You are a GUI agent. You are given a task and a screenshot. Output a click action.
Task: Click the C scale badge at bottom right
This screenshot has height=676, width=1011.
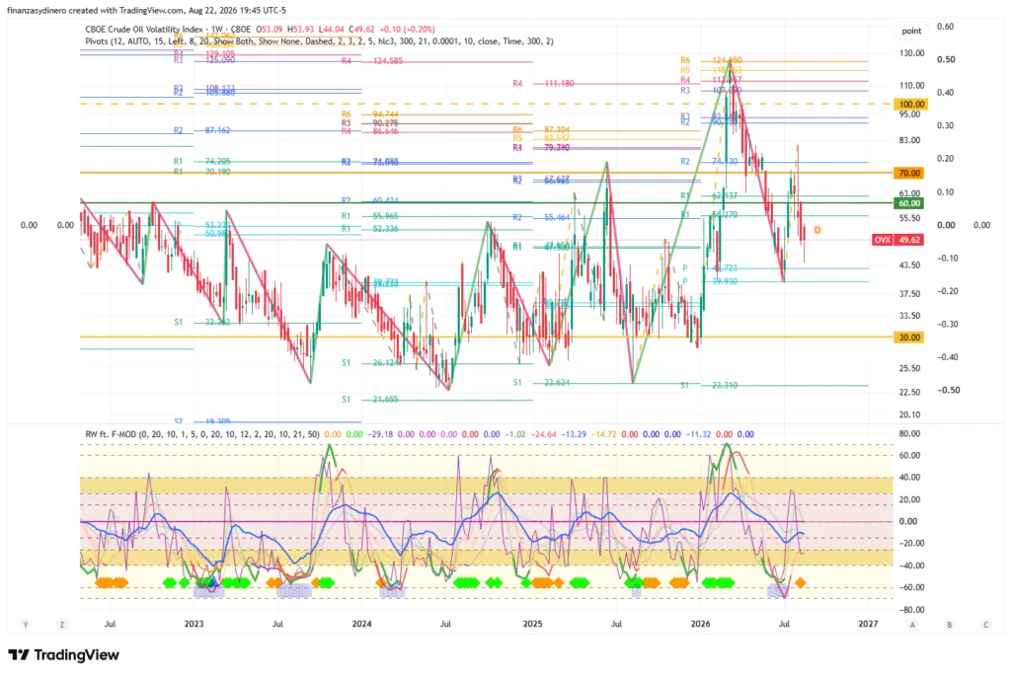click(986, 625)
